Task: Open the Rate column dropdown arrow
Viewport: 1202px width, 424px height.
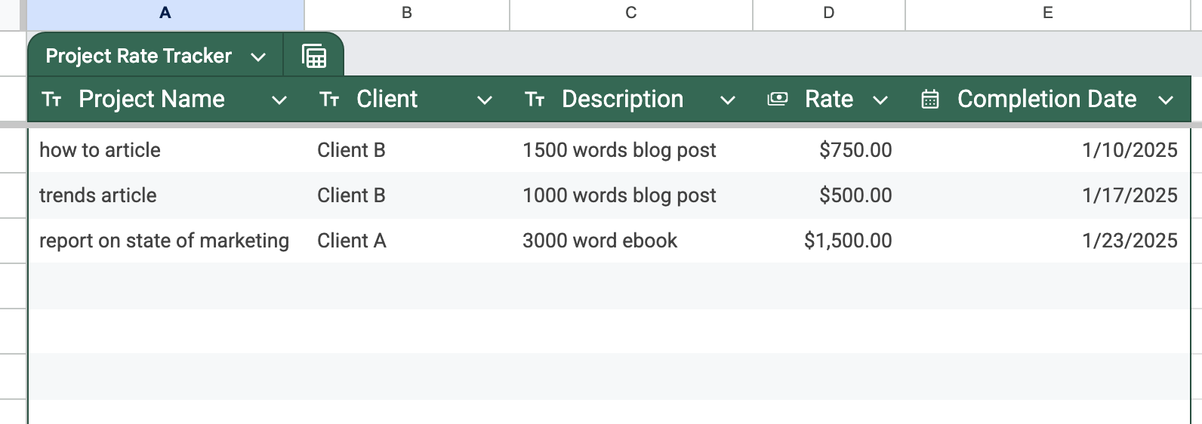Action: [x=880, y=100]
